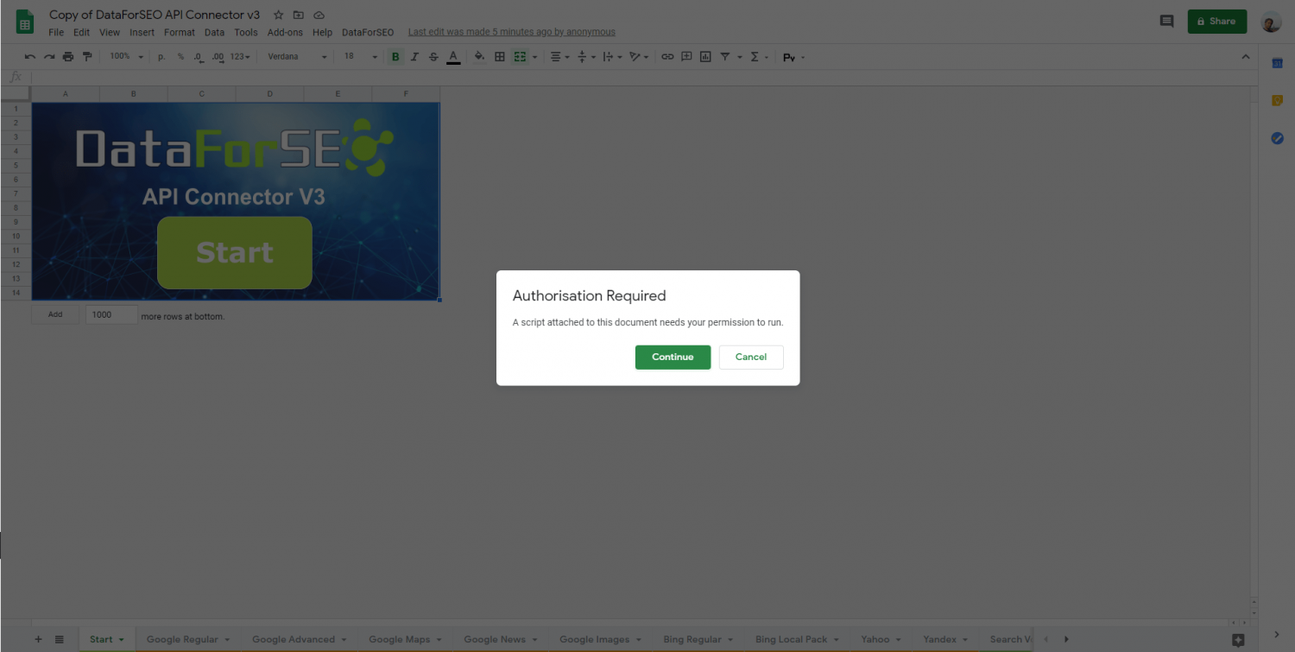Apply borders using the borders icon

pos(499,56)
